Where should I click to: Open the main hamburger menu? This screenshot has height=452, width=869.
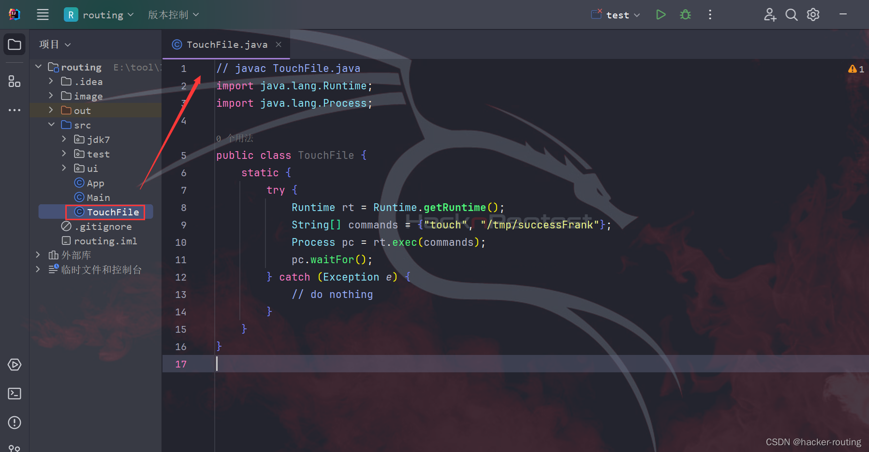43,14
